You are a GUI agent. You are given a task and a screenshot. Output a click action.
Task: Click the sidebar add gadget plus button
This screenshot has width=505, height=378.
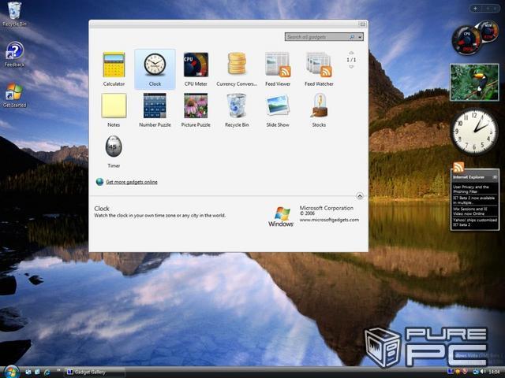[475, 9]
